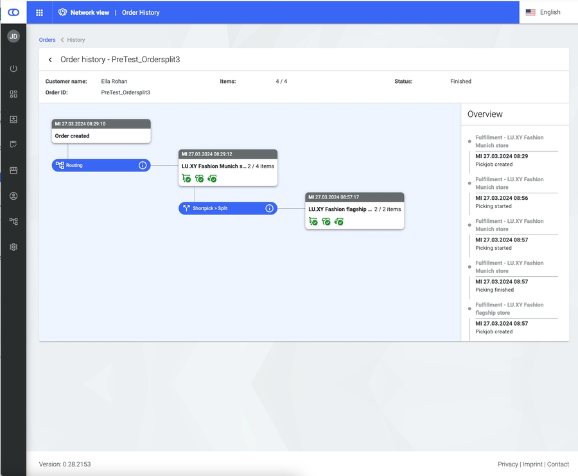The width and height of the screenshot is (578, 476).
Task: Open the clipboard tasks sidebar icon
Action: [x=13, y=145]
